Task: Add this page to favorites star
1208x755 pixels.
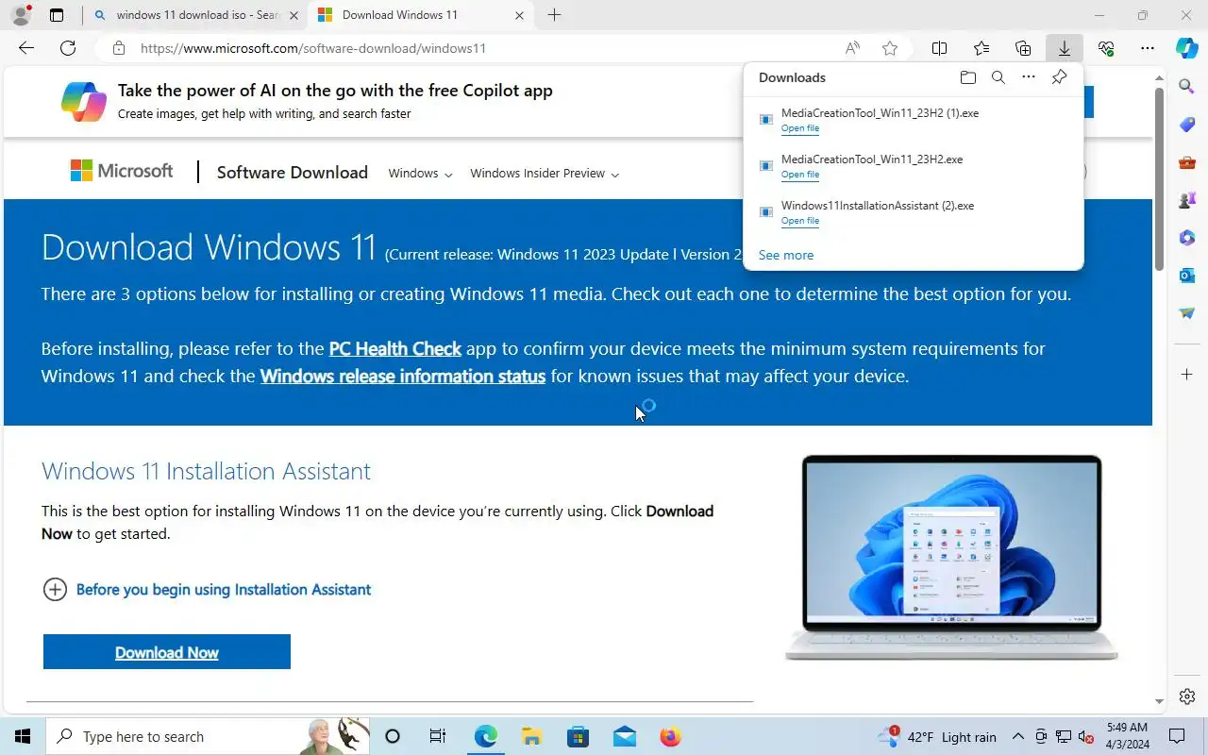Action: (x=890, y=48)
